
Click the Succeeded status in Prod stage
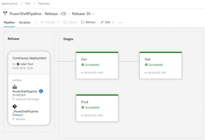point(92,107)
